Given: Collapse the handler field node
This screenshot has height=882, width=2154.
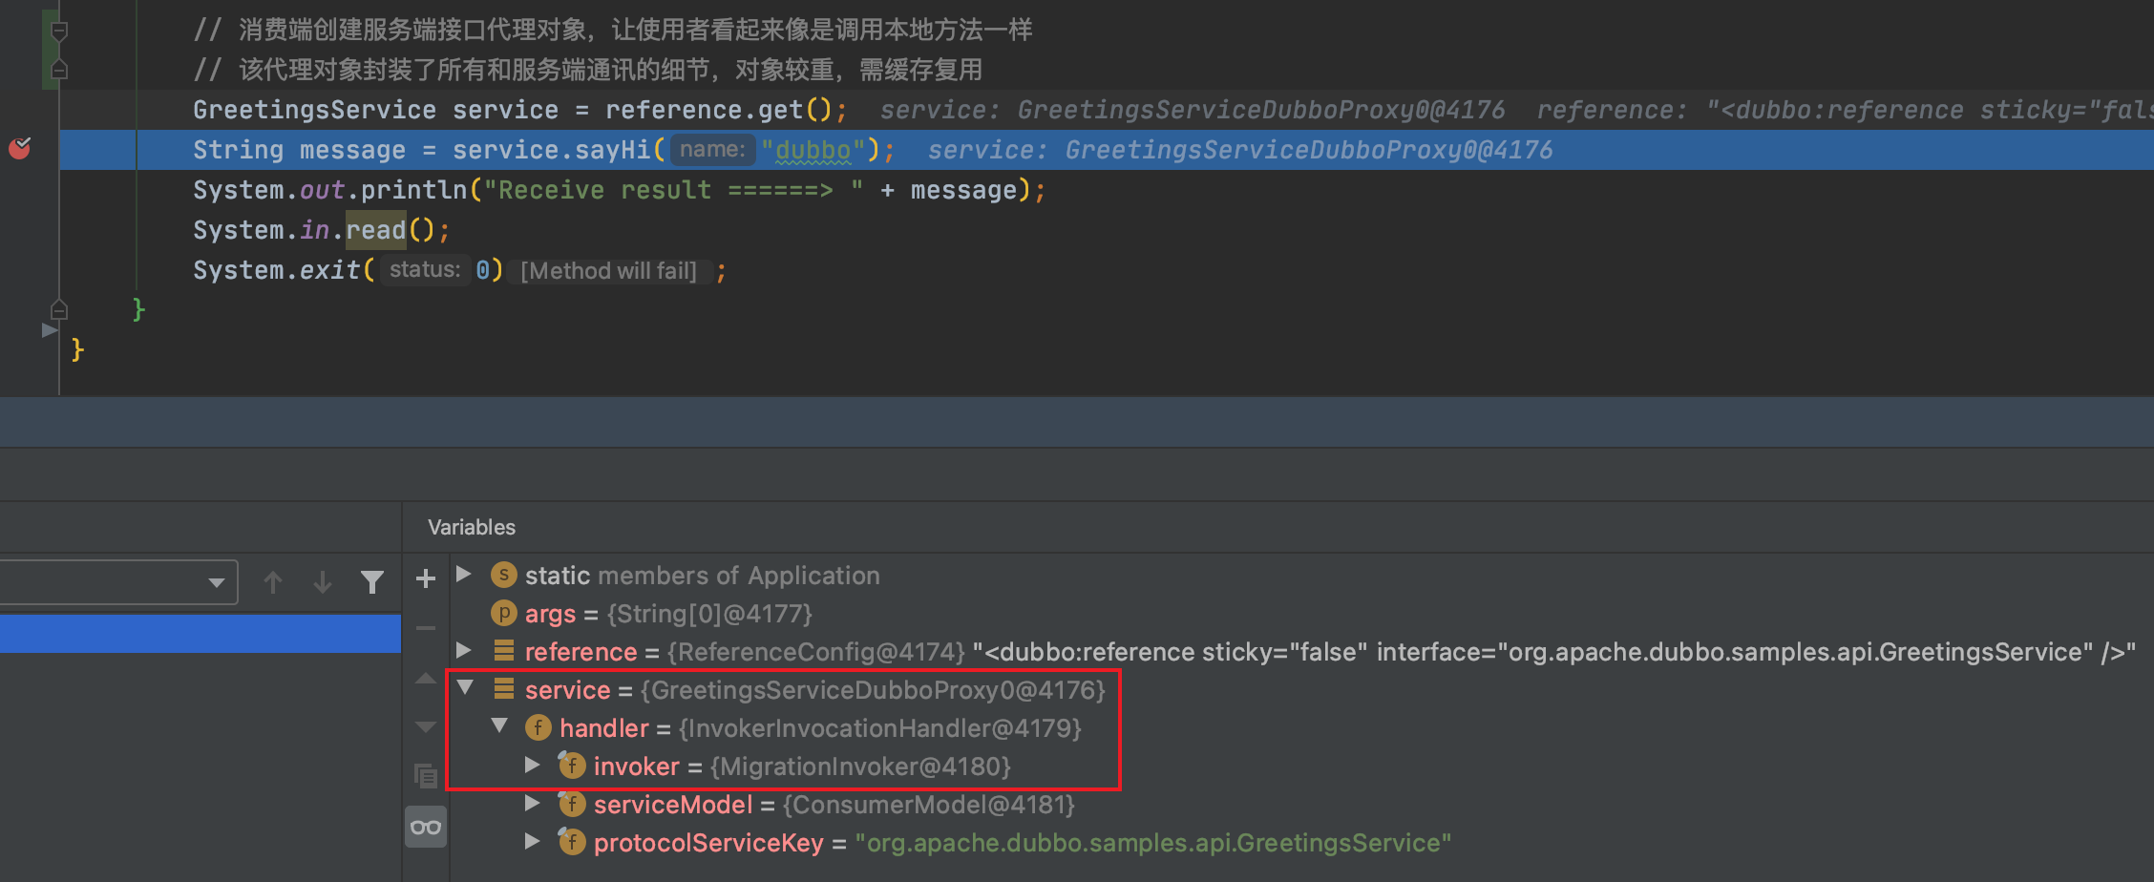Looking at the screenshot, I should click(499, 725).
